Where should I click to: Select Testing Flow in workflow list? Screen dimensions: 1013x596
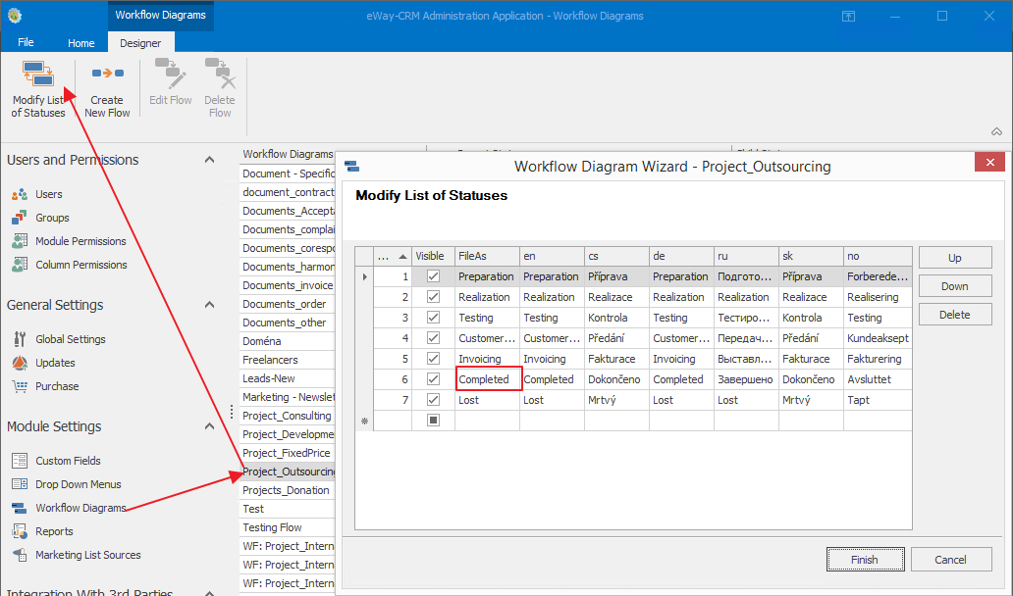(288, 527)
